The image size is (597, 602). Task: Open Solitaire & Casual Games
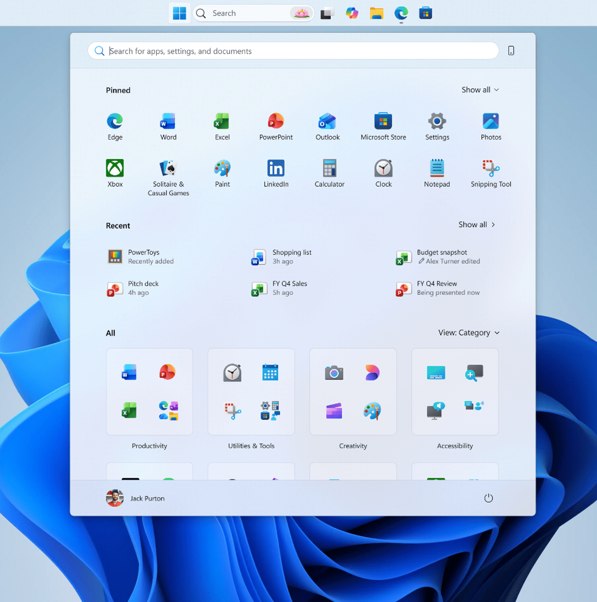tap(168, 178)
